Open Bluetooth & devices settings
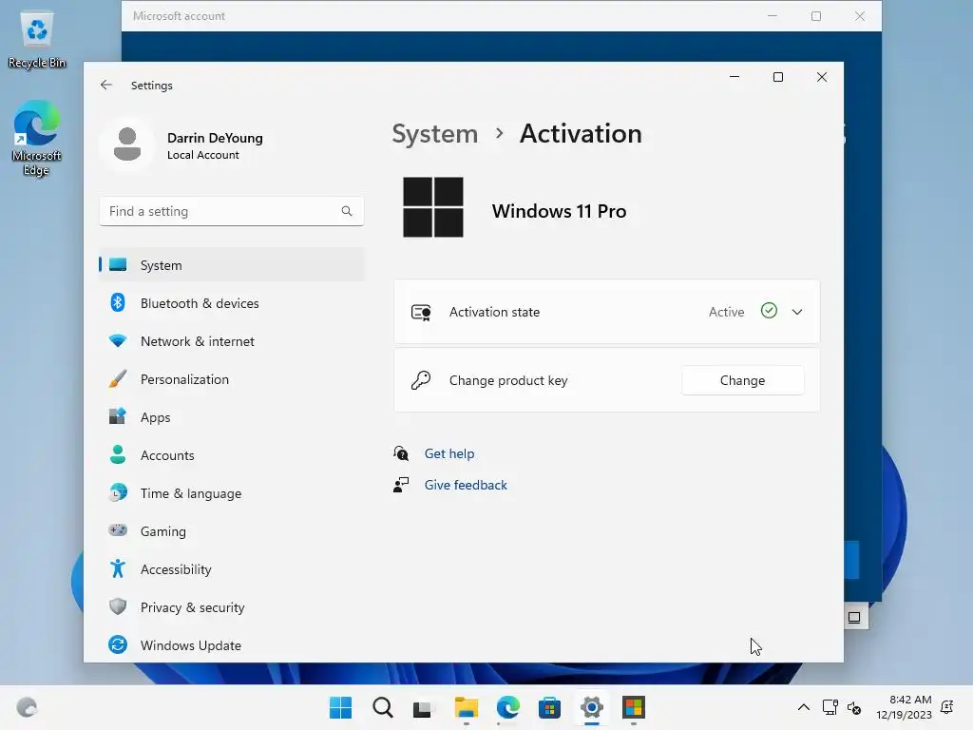Screen dimensions: 973x730 coord(232,303)
